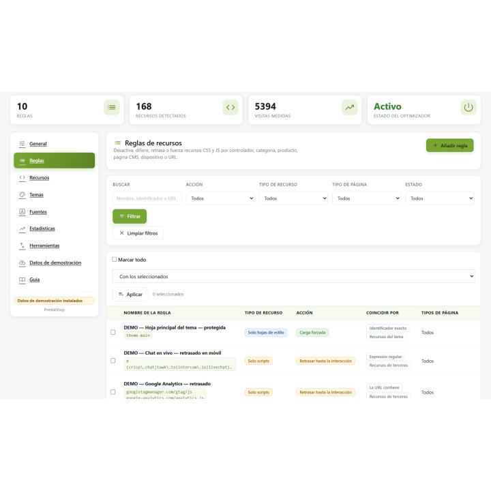Click the power icon on Estado del optimizador

468,108
